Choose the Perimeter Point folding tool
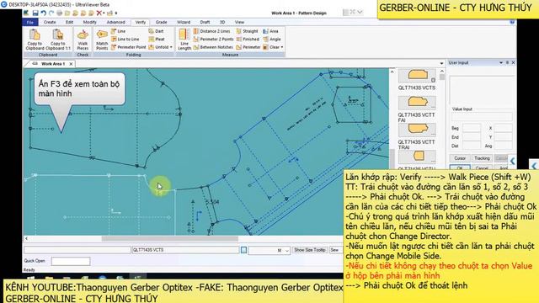 point(129,47)
